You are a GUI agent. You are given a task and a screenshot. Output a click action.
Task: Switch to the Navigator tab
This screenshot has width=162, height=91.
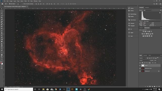pos(147,7)
